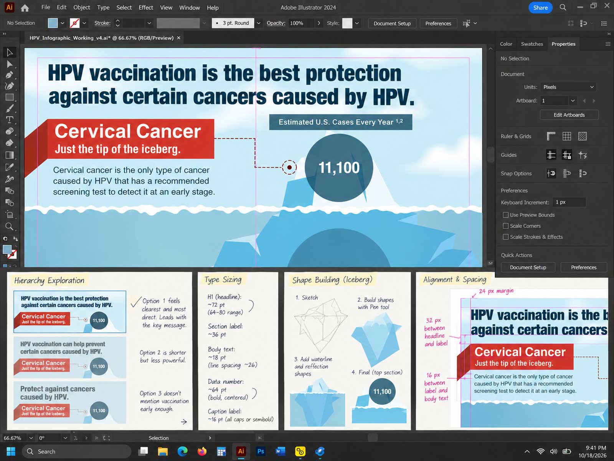The height and width of the screenshot is (461, 614).
Task: Switch to the Swatches tab
Action: [532, 44]
